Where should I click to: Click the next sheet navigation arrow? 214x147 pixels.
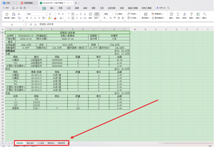click(9, 143)
